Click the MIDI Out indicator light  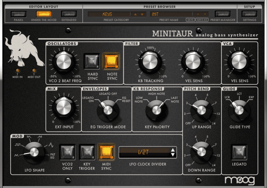click(34, 70)
